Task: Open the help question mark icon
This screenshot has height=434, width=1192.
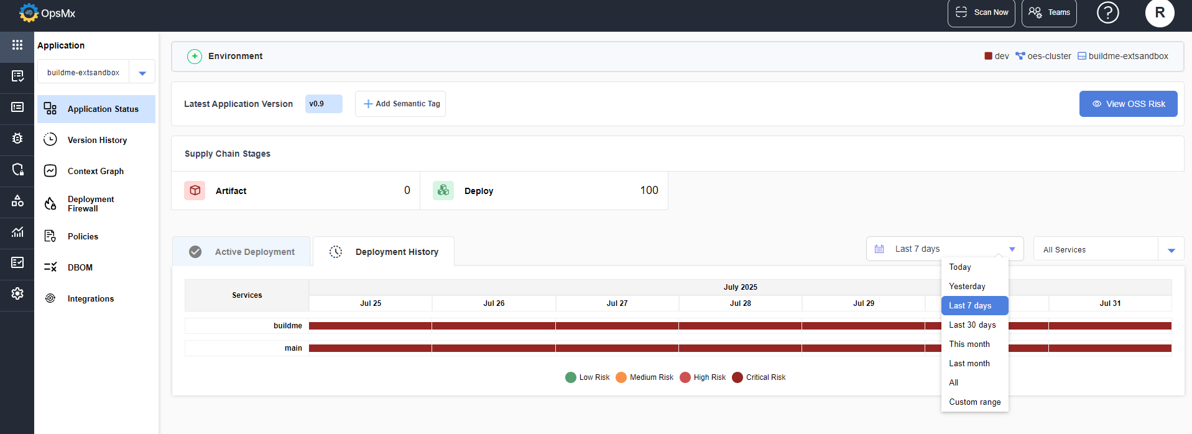Action: [1107, 12]
